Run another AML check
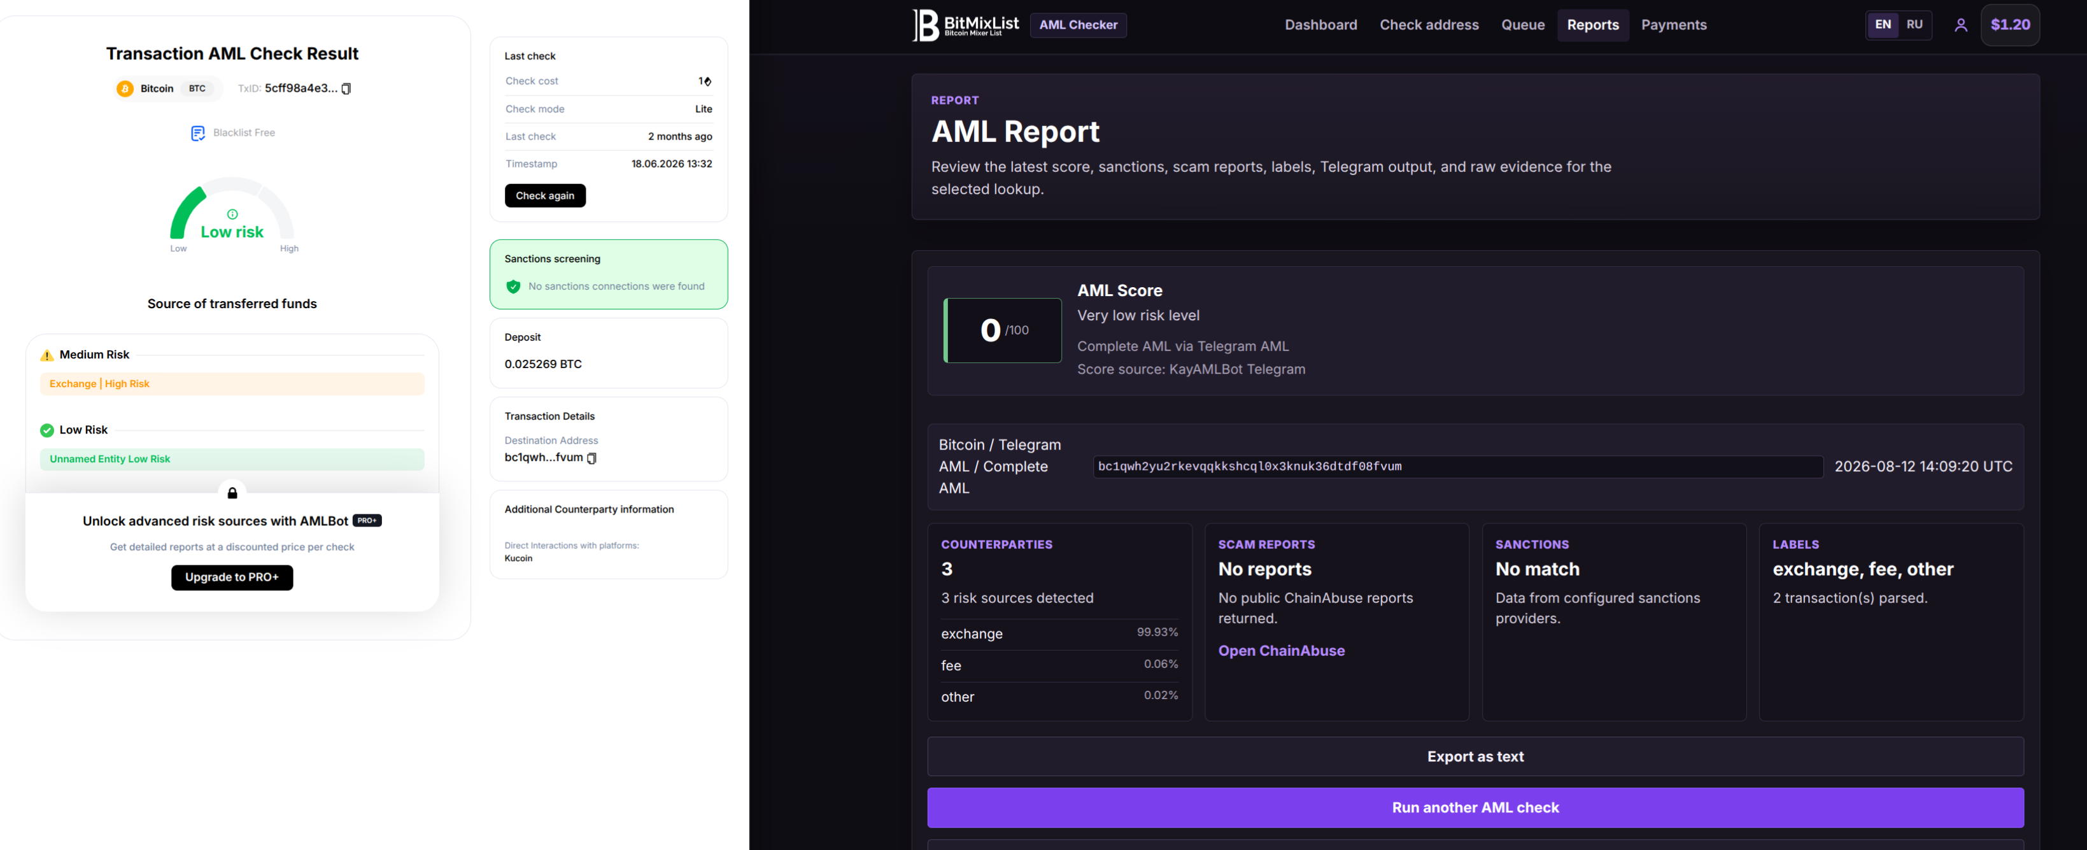This screenshot has width=2087, height=850. tap(1475, 808)
